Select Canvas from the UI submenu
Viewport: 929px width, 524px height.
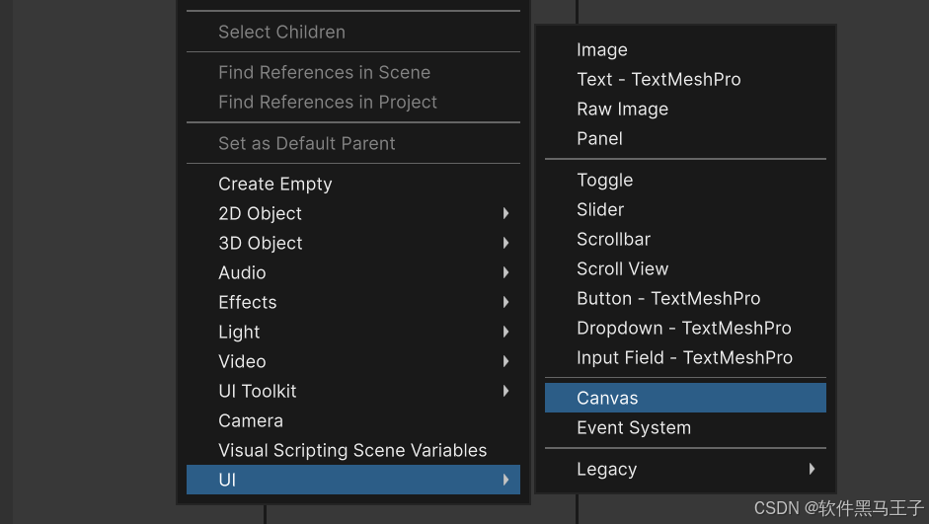coord(607,398)
